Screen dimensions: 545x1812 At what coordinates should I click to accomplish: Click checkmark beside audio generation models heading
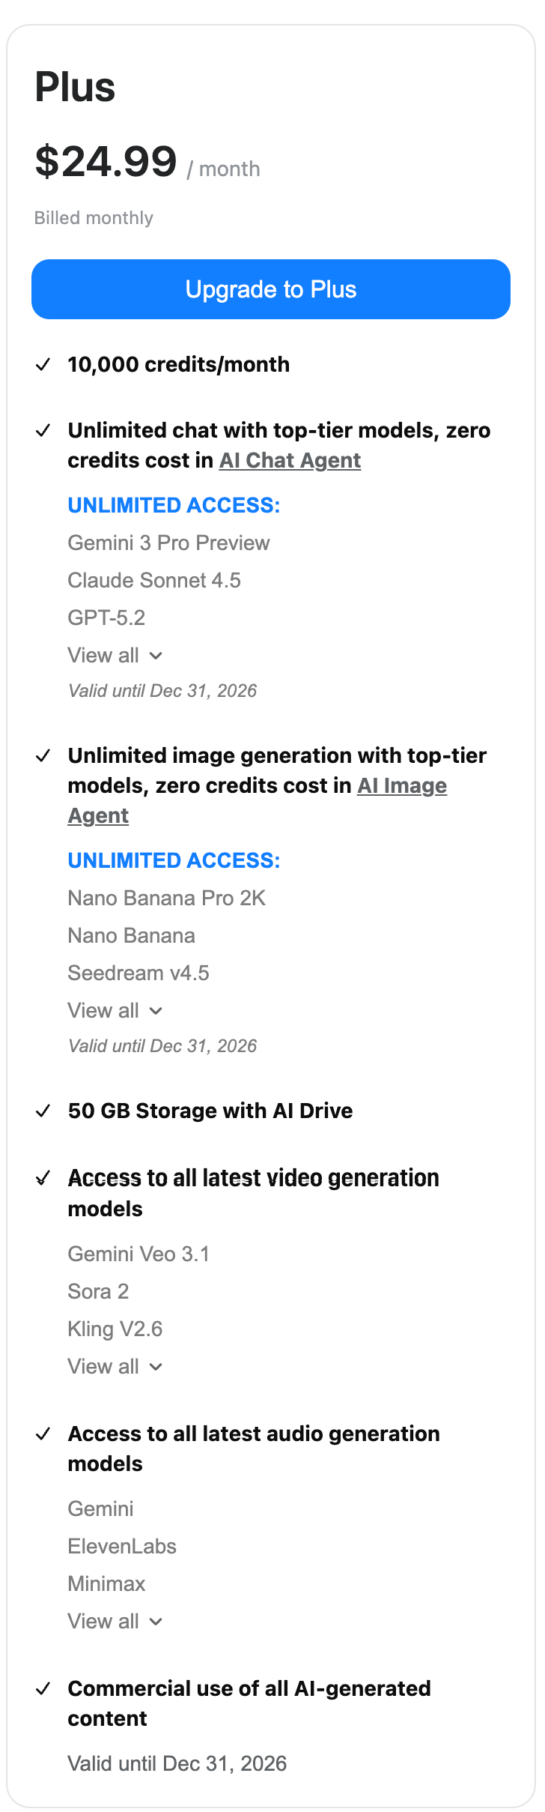tap(43, 1434)
